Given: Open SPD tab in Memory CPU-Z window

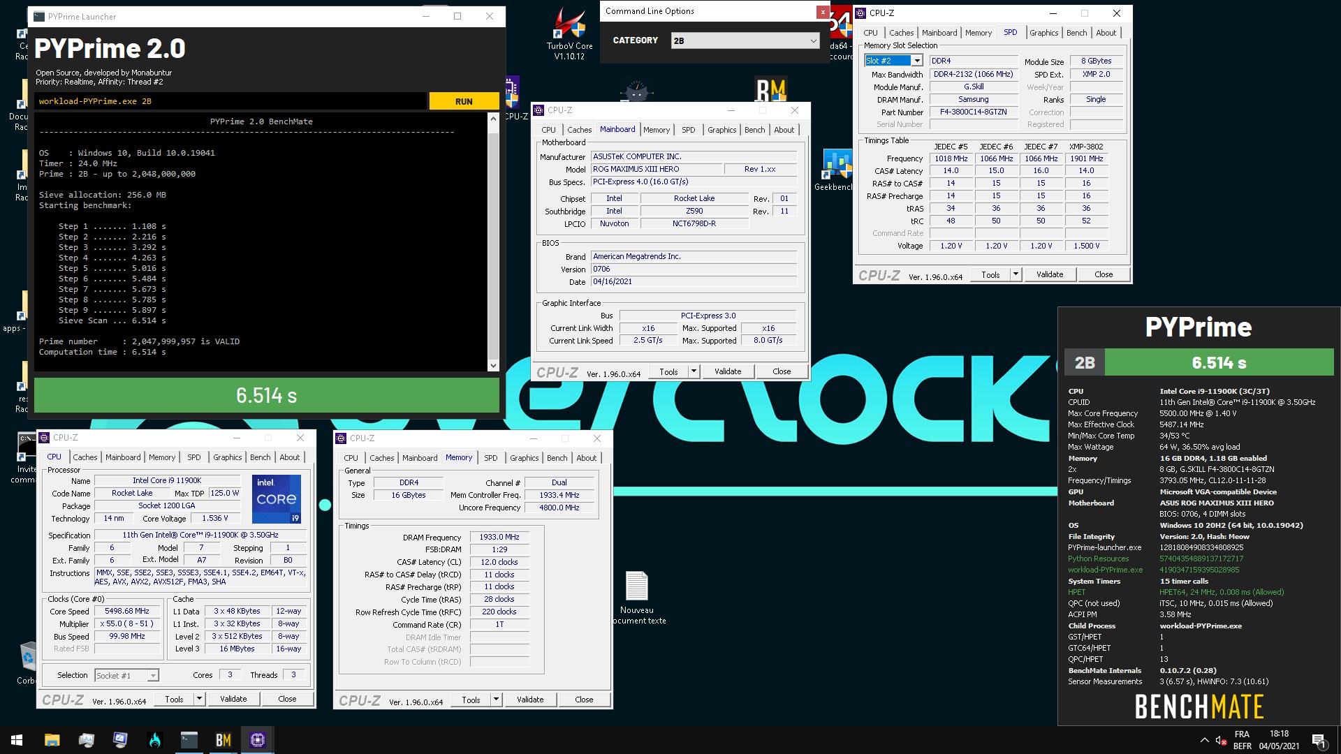Looking at the screenshot, I should coord(491,458).
